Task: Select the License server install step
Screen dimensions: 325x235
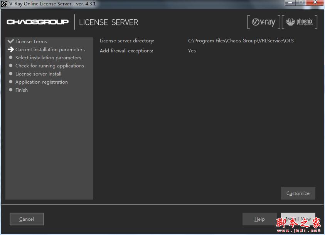Action: 38,74
